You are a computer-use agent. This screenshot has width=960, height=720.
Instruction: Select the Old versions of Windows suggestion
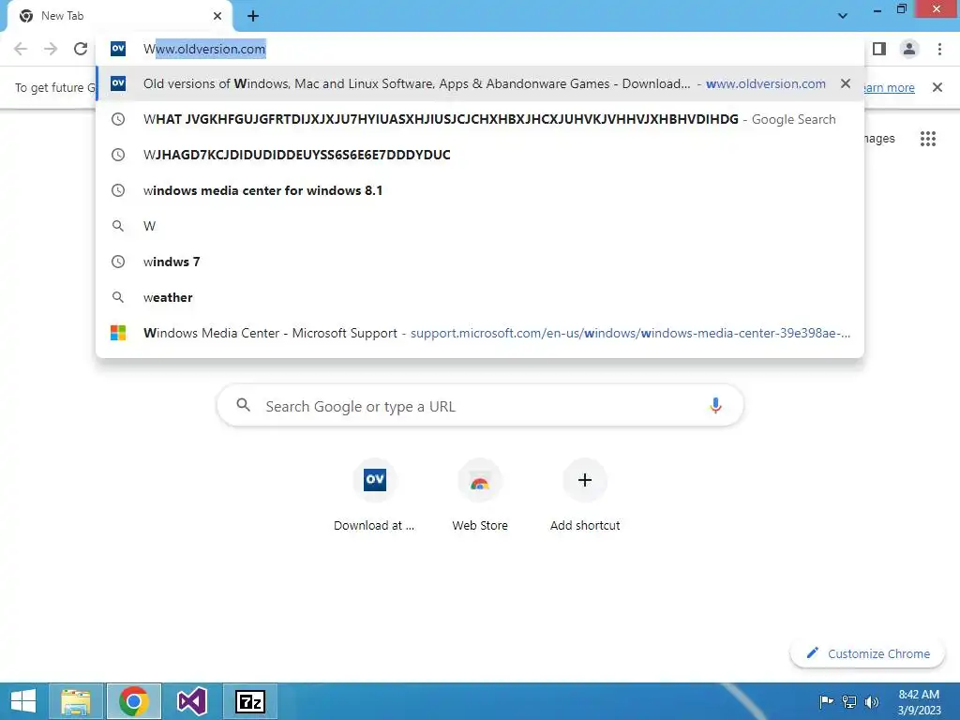pos(480,83)
